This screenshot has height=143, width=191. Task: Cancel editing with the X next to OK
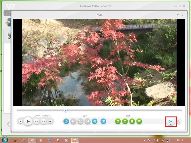(178, 122)
